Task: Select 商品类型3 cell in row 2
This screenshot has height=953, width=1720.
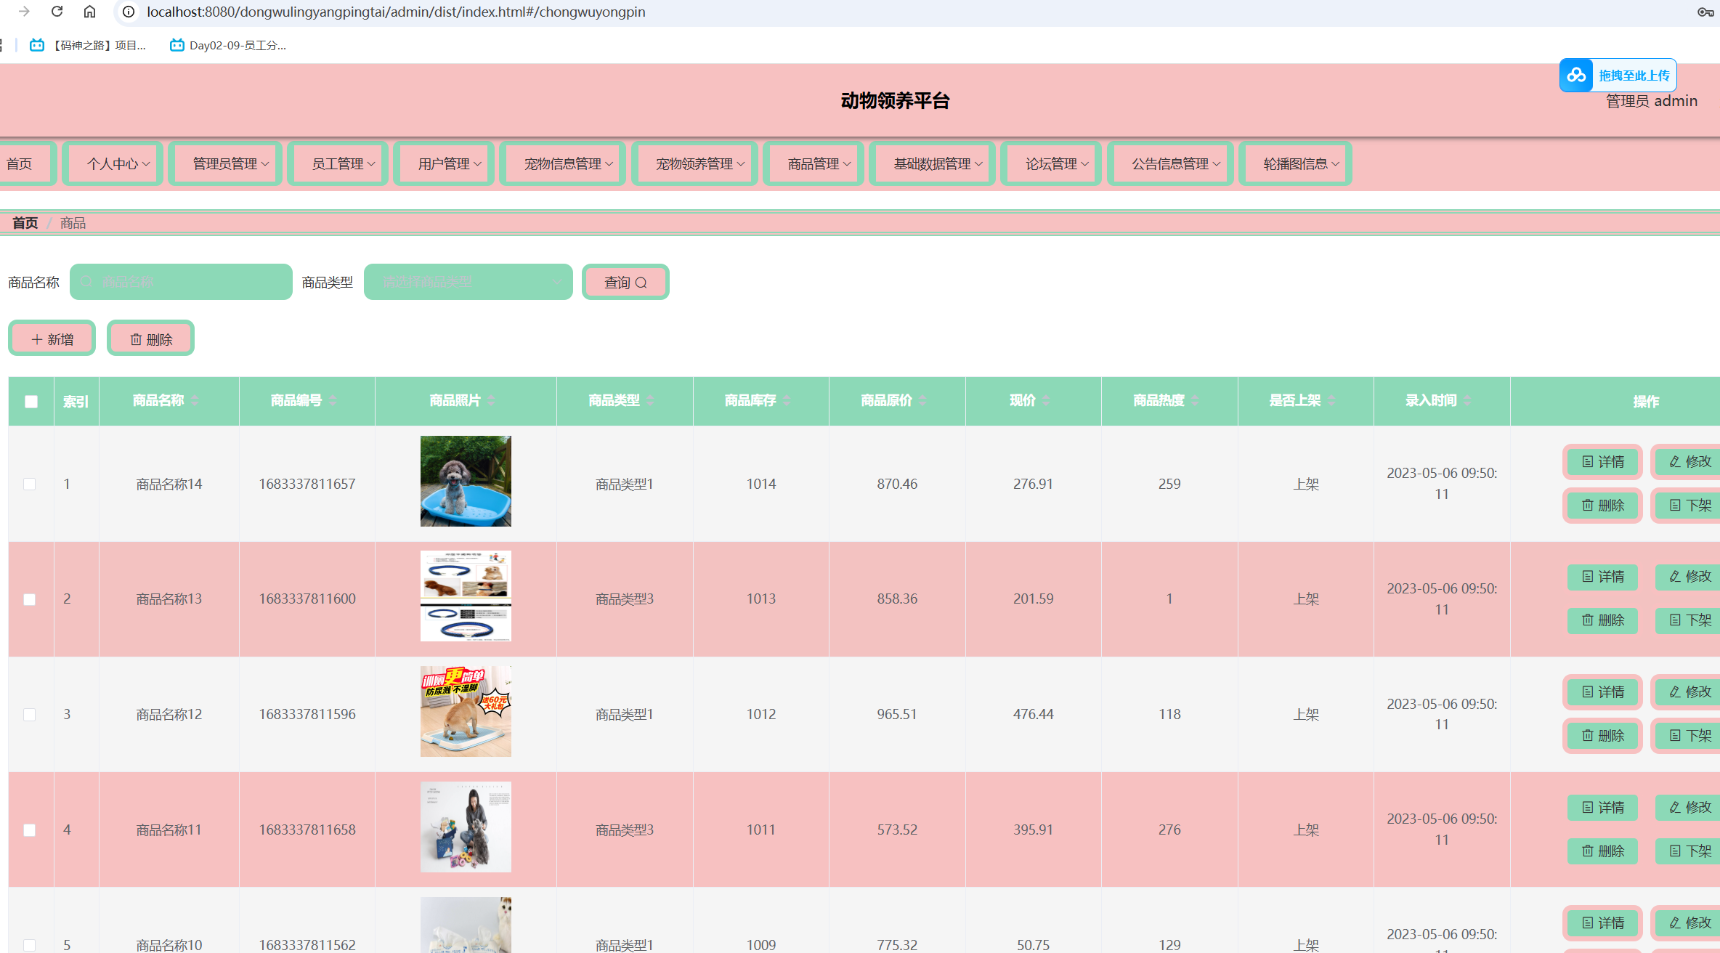Action: pos(625,599)
